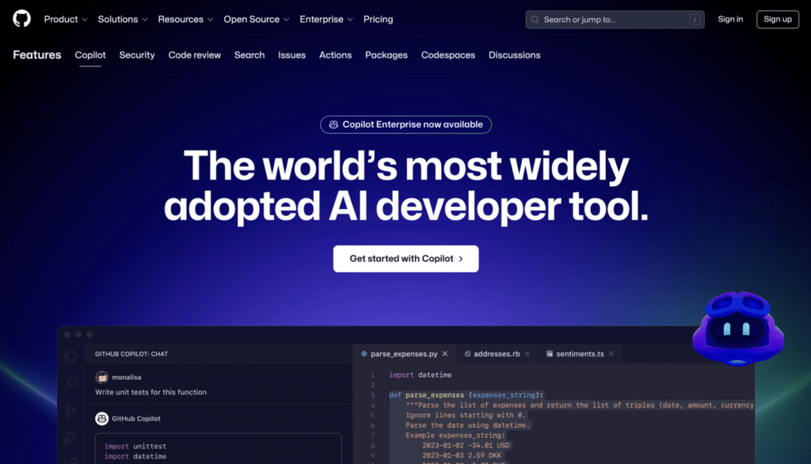This screenshot has width=811, height=464.
Task: Open the Copilot Enterprise now available banner
Action: pyautogui.click(x=406, y=124)
